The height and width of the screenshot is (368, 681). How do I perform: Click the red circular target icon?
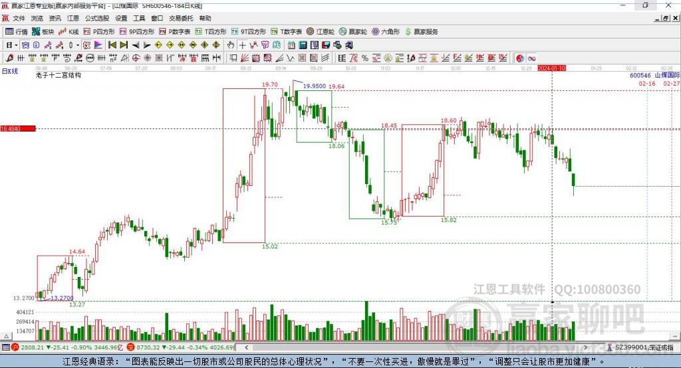[x=136, y=58]
